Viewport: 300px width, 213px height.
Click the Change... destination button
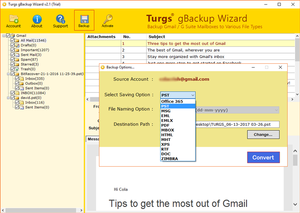pos(263,135)
